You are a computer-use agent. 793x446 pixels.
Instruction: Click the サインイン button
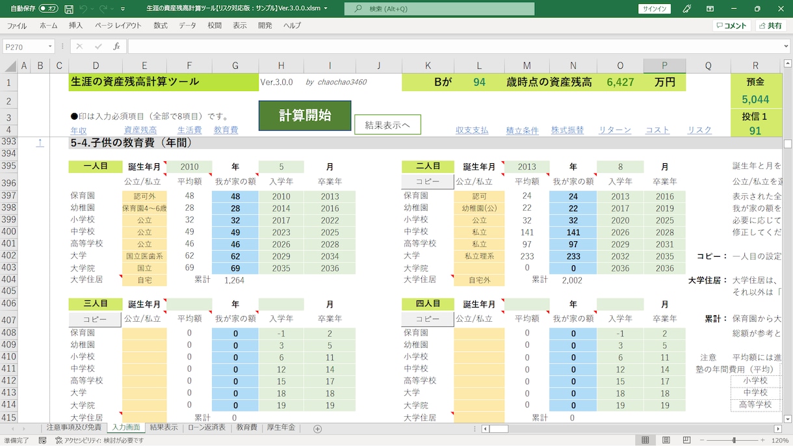[x=654, y=8]
